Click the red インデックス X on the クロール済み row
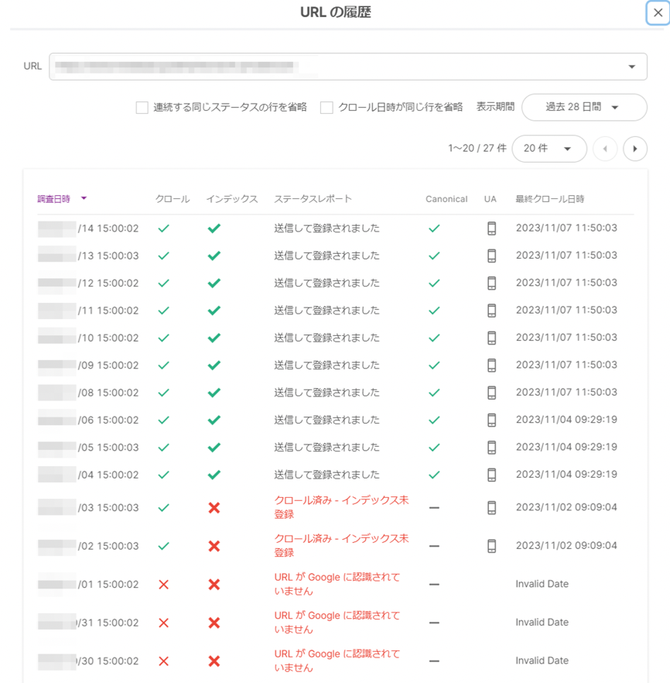The height and width of the screenshot is (683, 670). click(214, 507)
